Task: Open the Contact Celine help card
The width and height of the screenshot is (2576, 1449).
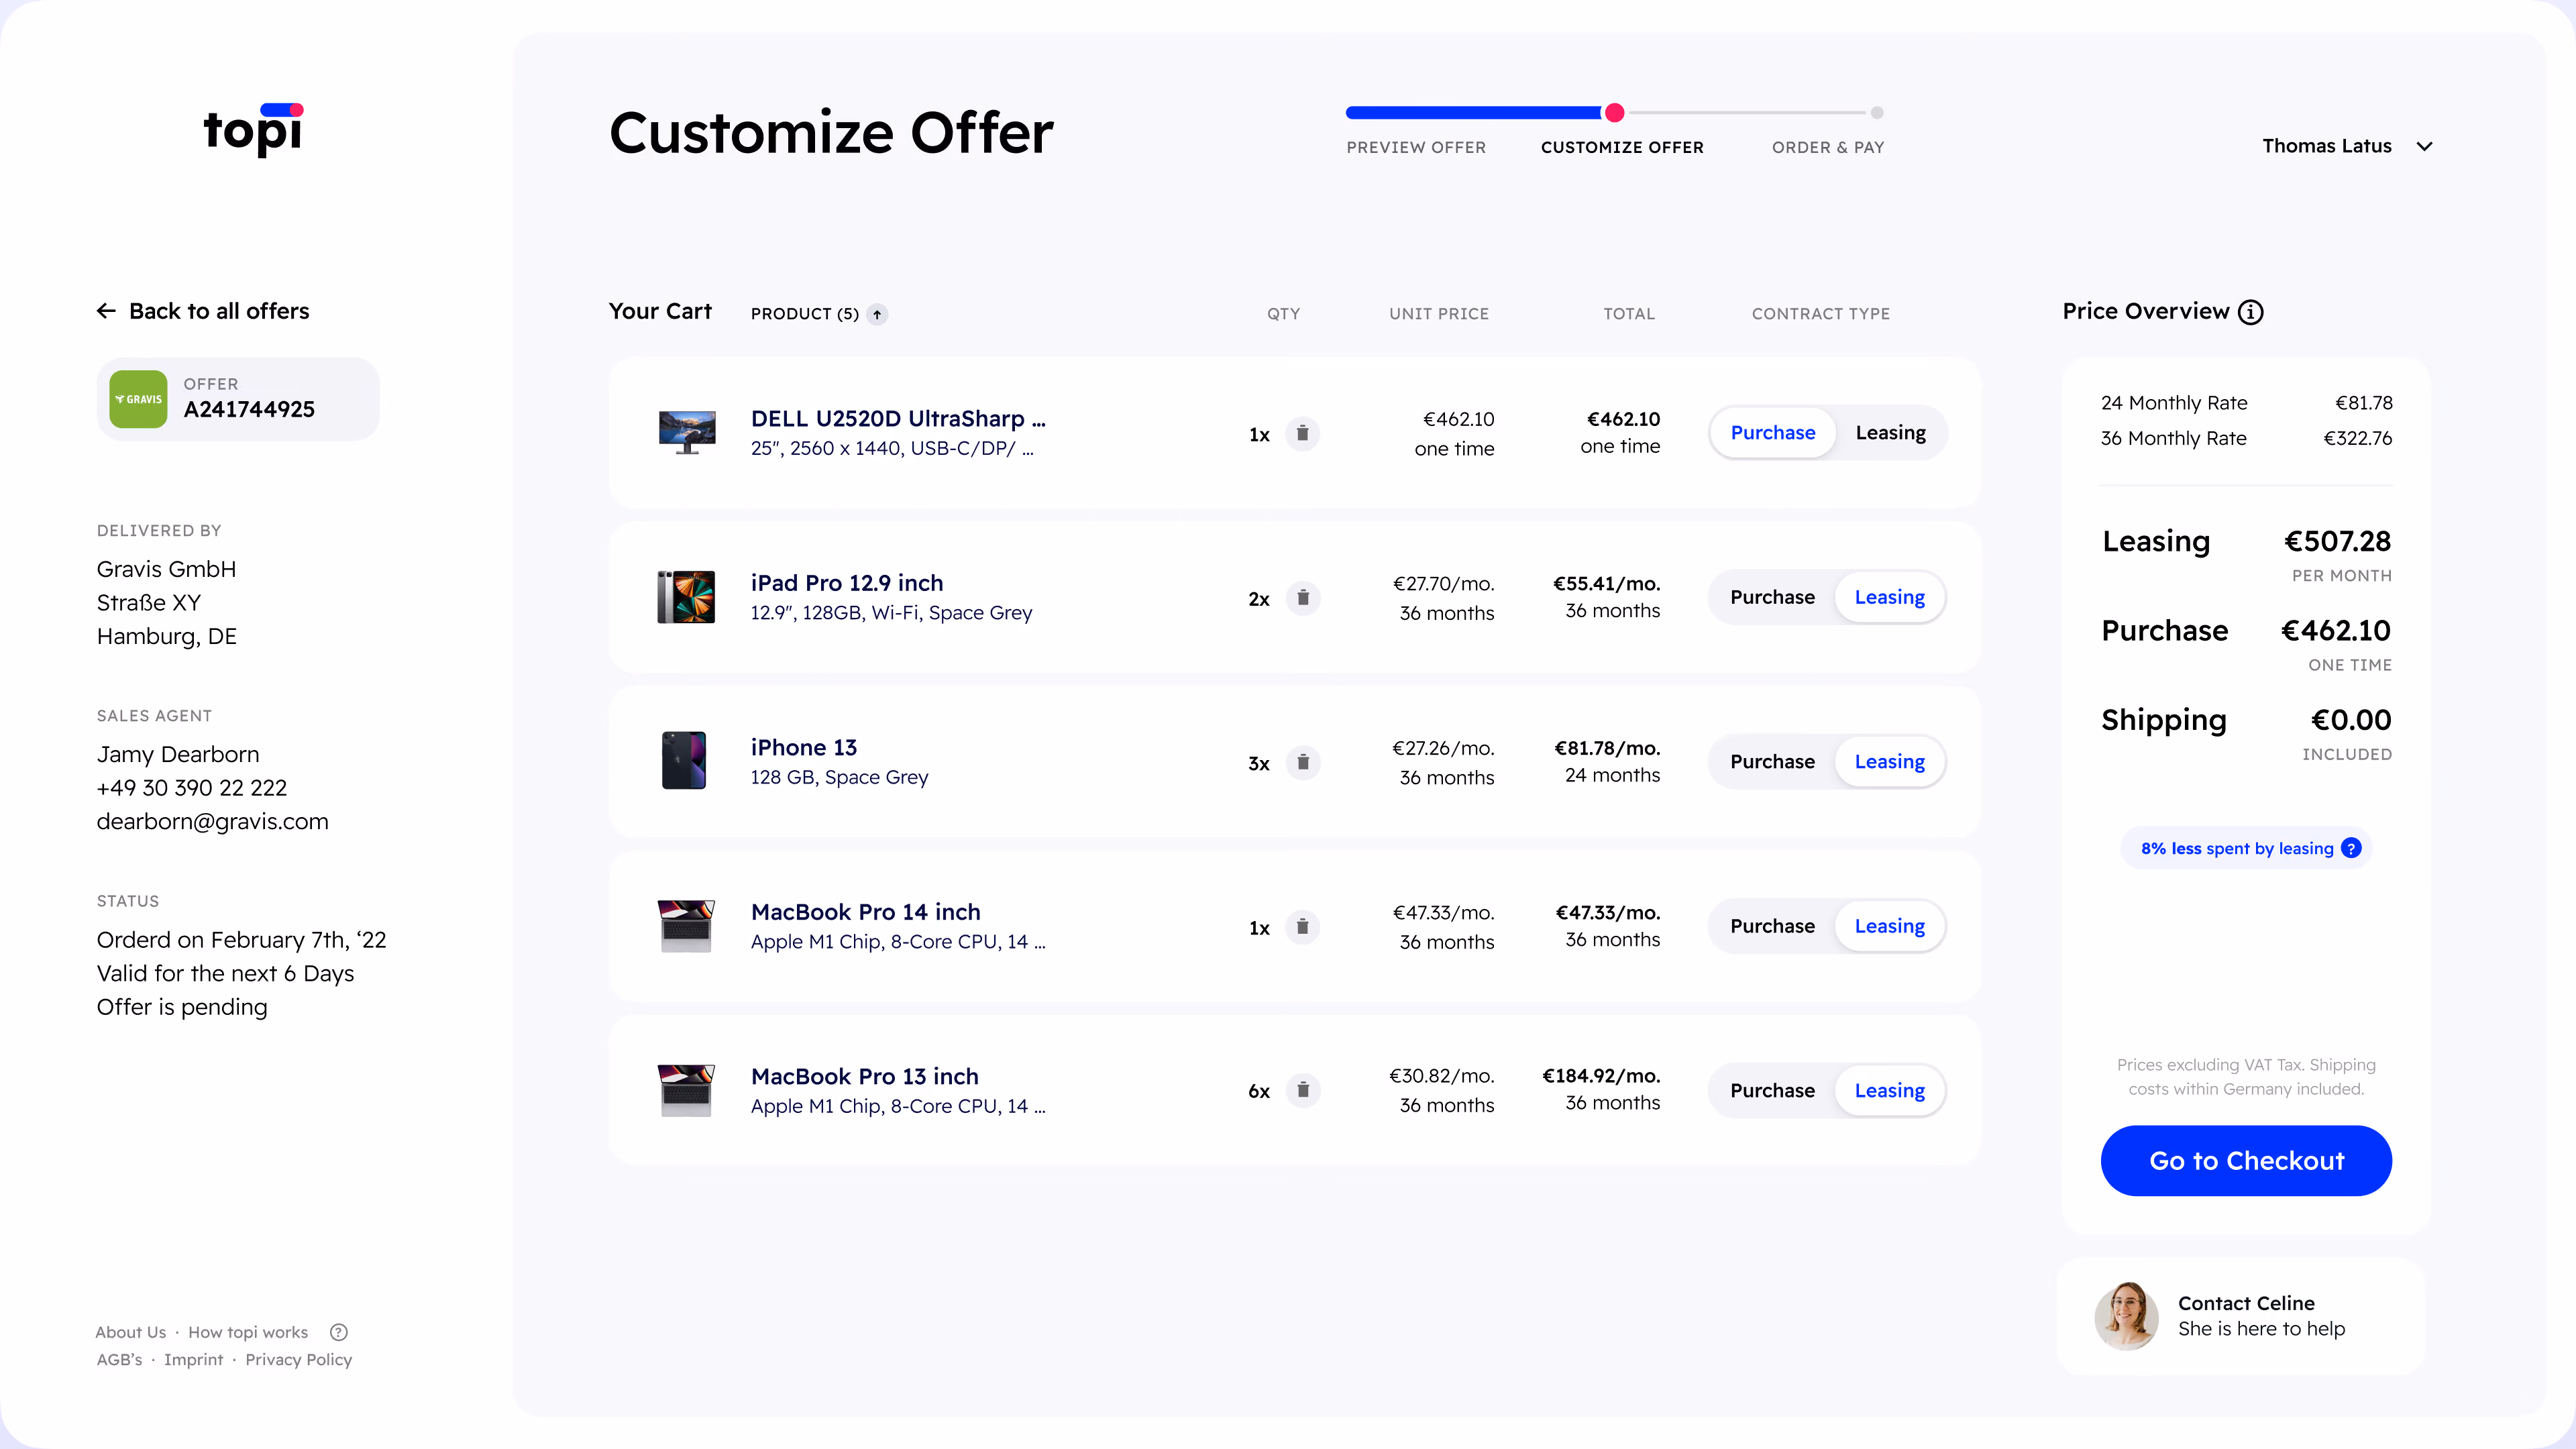Action: click(2241, 1316)
